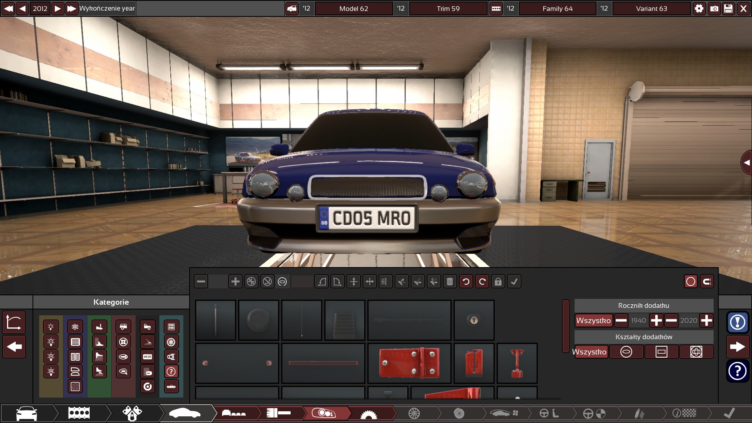Click the toolbar minus decrease button

tap(201, 281)
